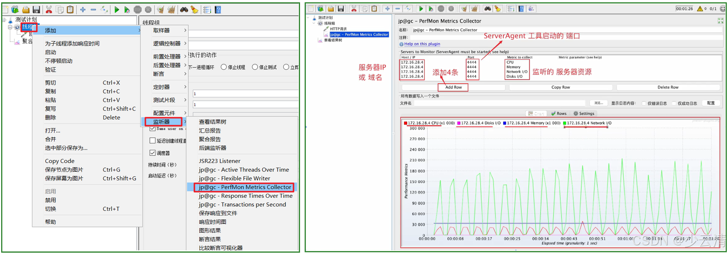The width and height of the screenshot is (728, 253).
Task: Click the red CPU legend swatch
Action: click(405, 123)
